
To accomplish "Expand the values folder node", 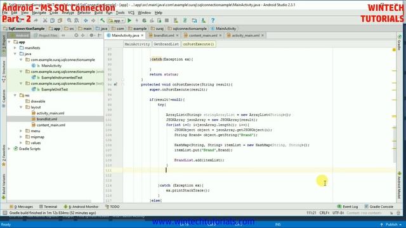I will pos(21,142).
